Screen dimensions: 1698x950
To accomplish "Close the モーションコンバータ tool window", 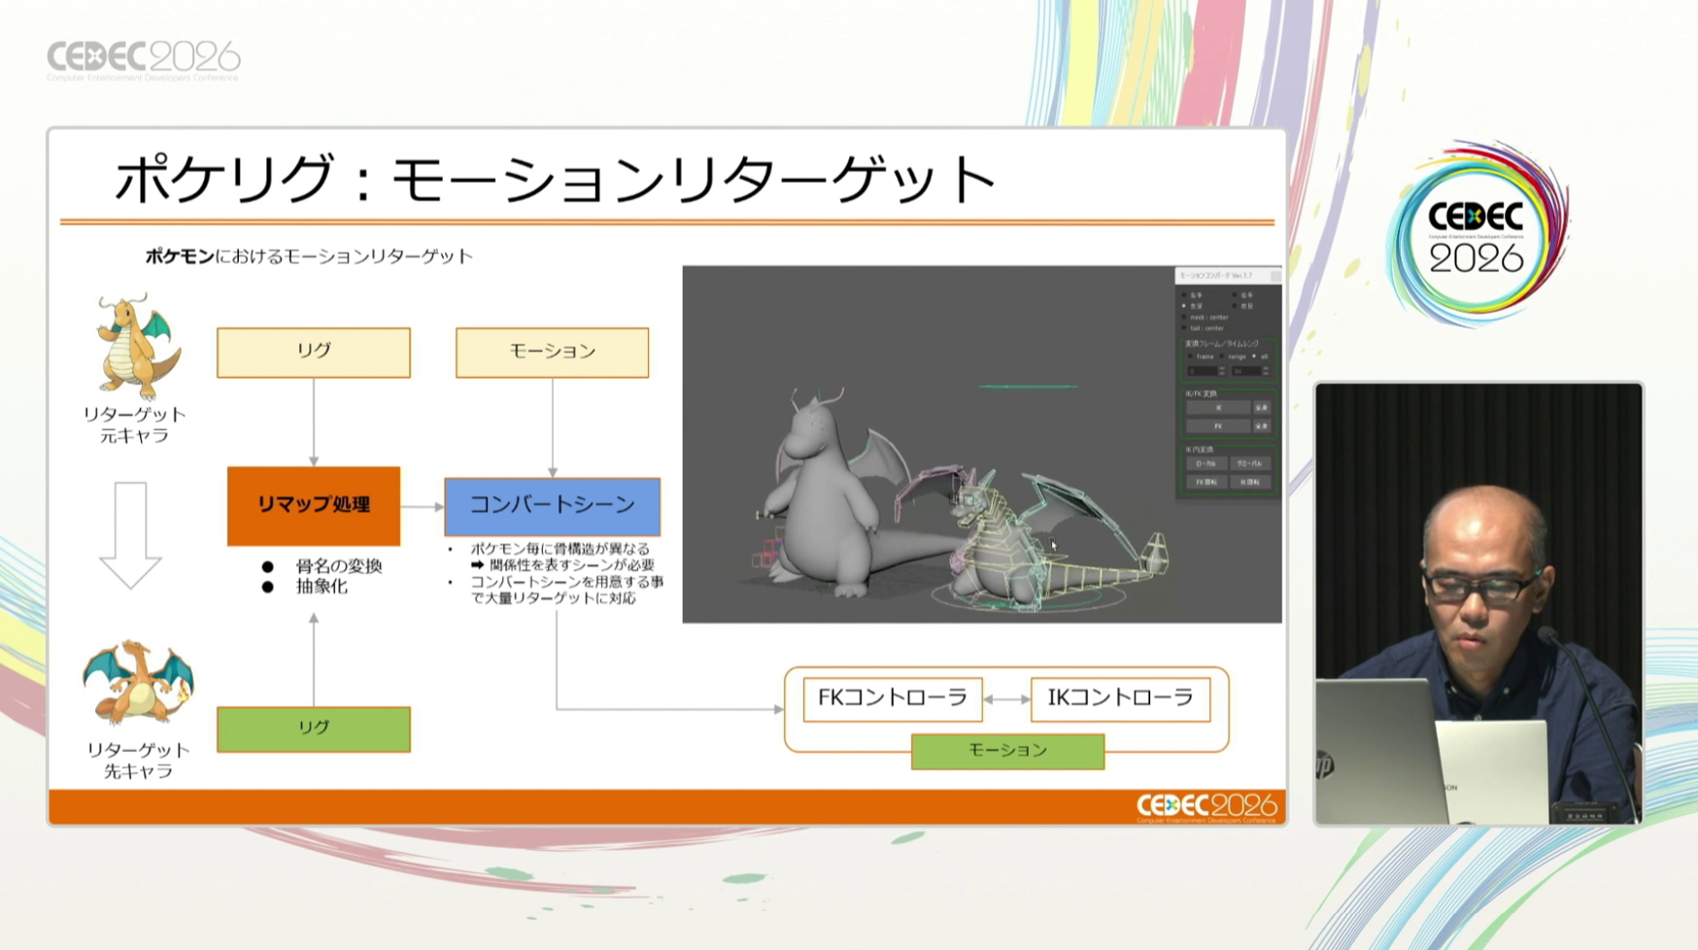I will coord(1275,276).
